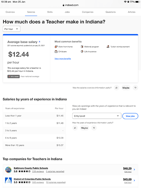Screen dimensions: 141x188
Task: Select the Salaries tab
Action: [x=31, y=12]
